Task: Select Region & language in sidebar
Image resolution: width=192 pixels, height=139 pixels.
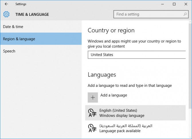Action: 41,39
